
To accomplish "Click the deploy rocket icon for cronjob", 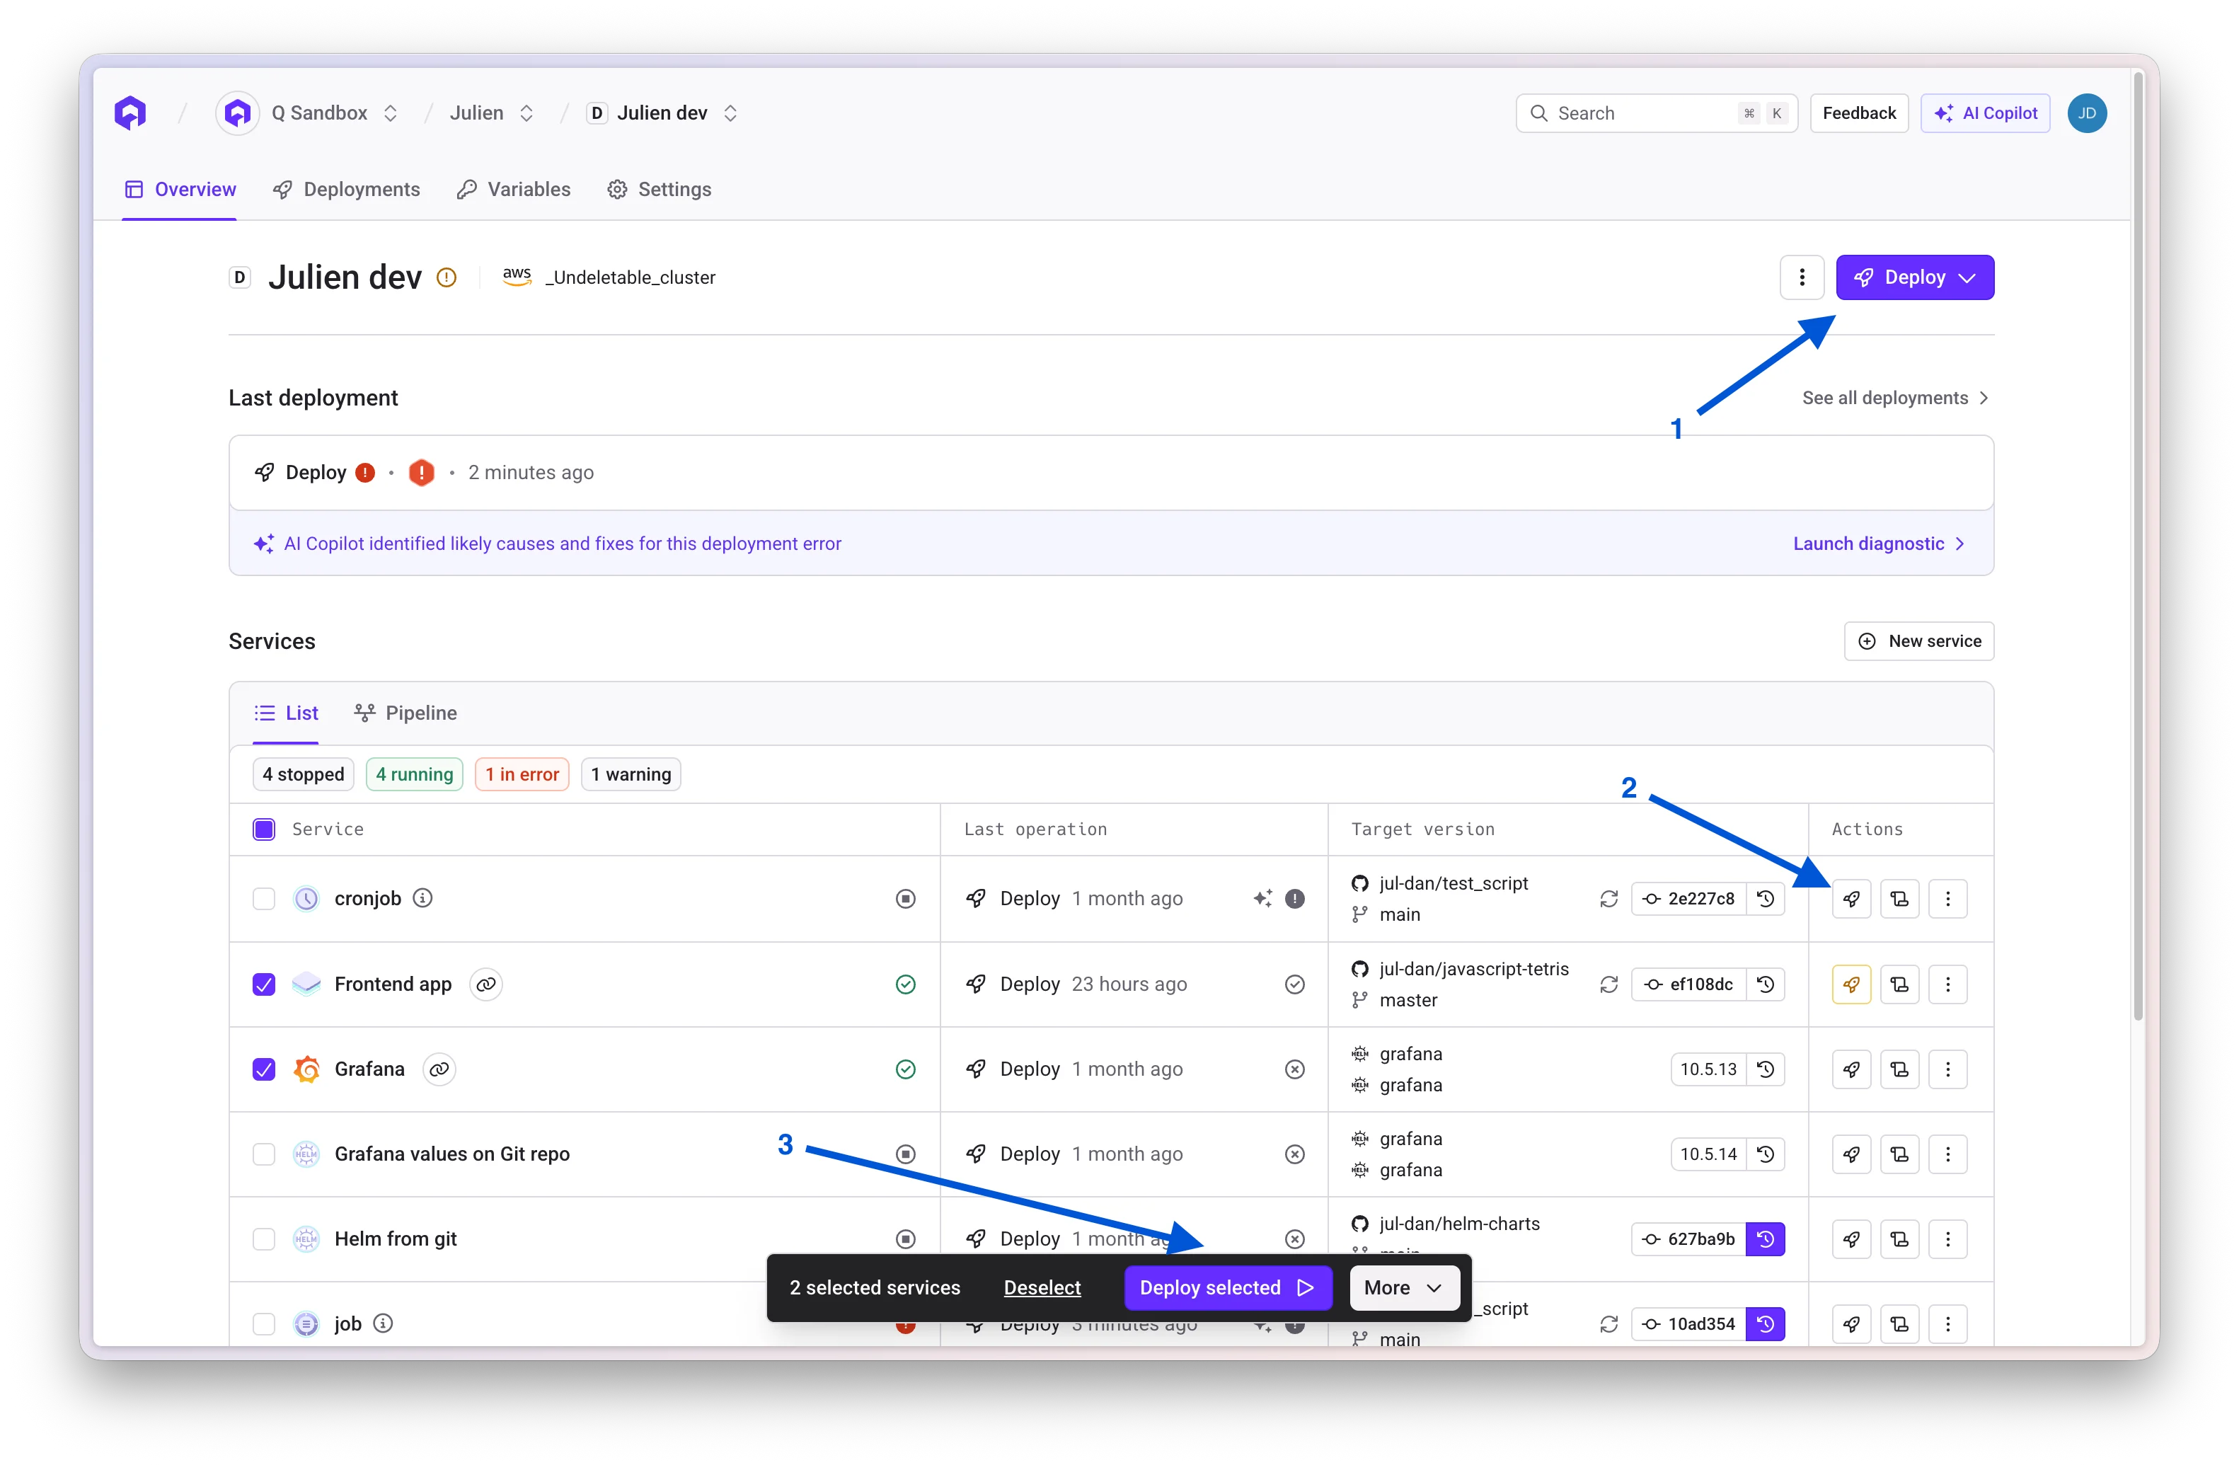I will click(x=1851, y=899).
